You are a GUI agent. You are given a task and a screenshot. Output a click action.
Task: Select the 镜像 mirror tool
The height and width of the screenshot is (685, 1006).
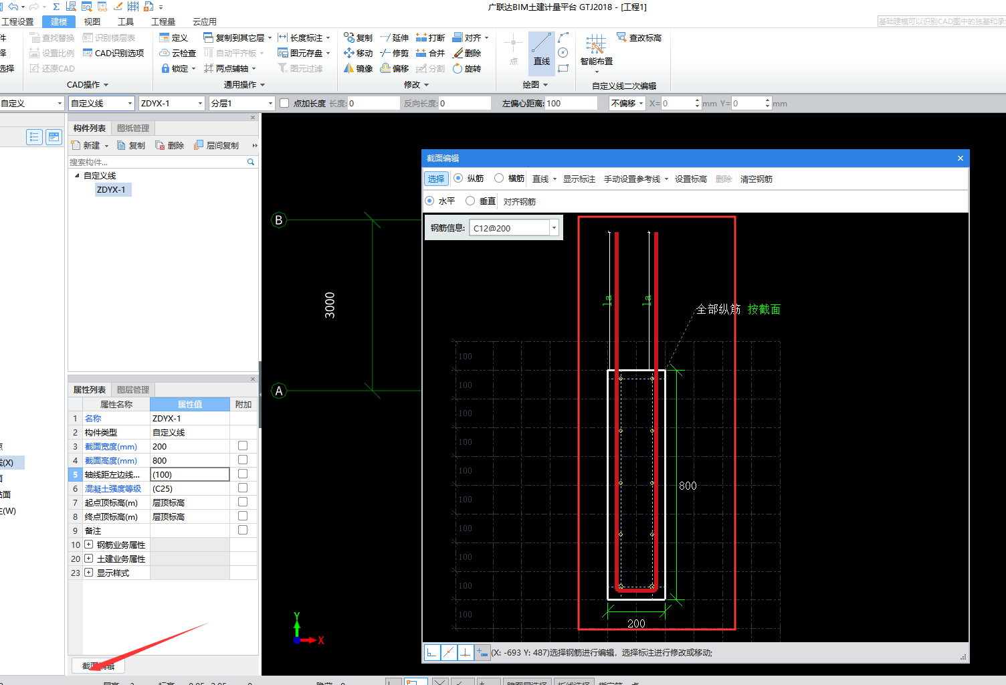point(358,68)
